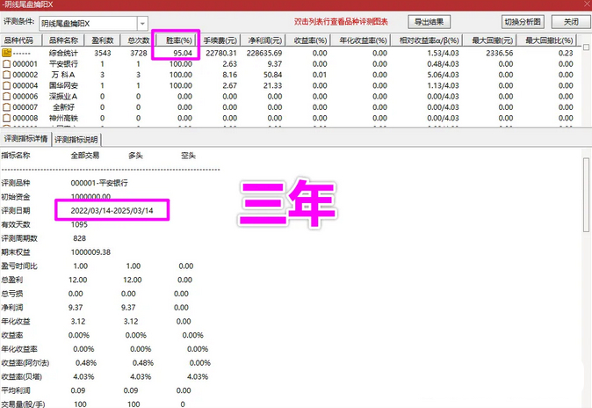The width and height of the screenshot is (592, 408).
Task: Click the 有效天数 value 1095
Action: coord(79,224)
